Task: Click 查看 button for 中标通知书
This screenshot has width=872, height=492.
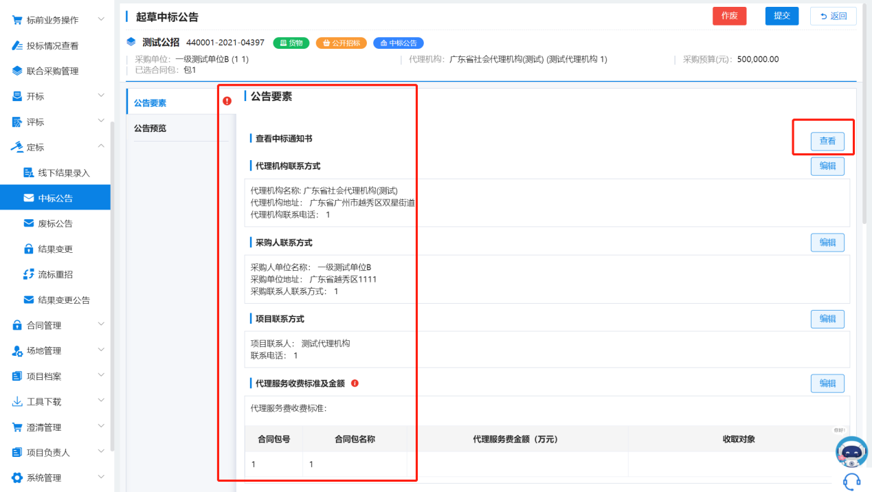Action: (x=827, y=141)
